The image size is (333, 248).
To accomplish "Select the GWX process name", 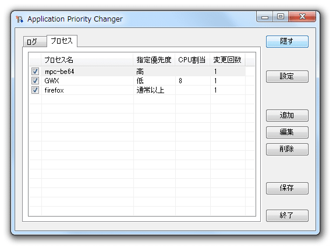I will (x=52, y=81).
